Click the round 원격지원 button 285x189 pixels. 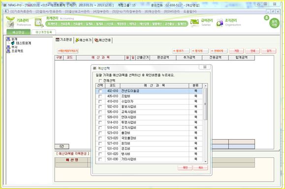[274, 23]
